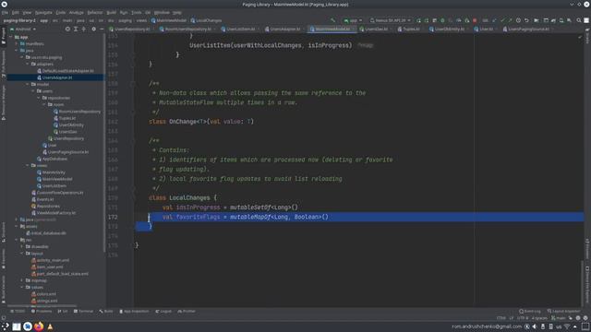The height and width of the screenshot is (332, 591).
Task: Collapse the model folder in tree
Action: [x=28, y=84]
